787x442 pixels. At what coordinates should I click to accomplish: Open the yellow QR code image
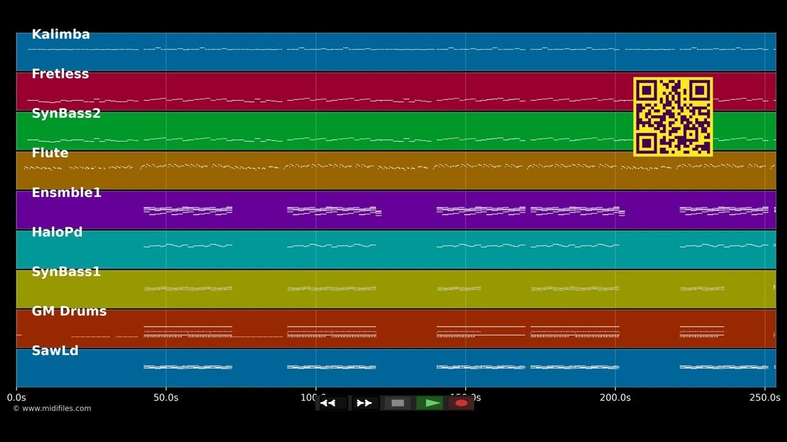click(x=673, y=117)
